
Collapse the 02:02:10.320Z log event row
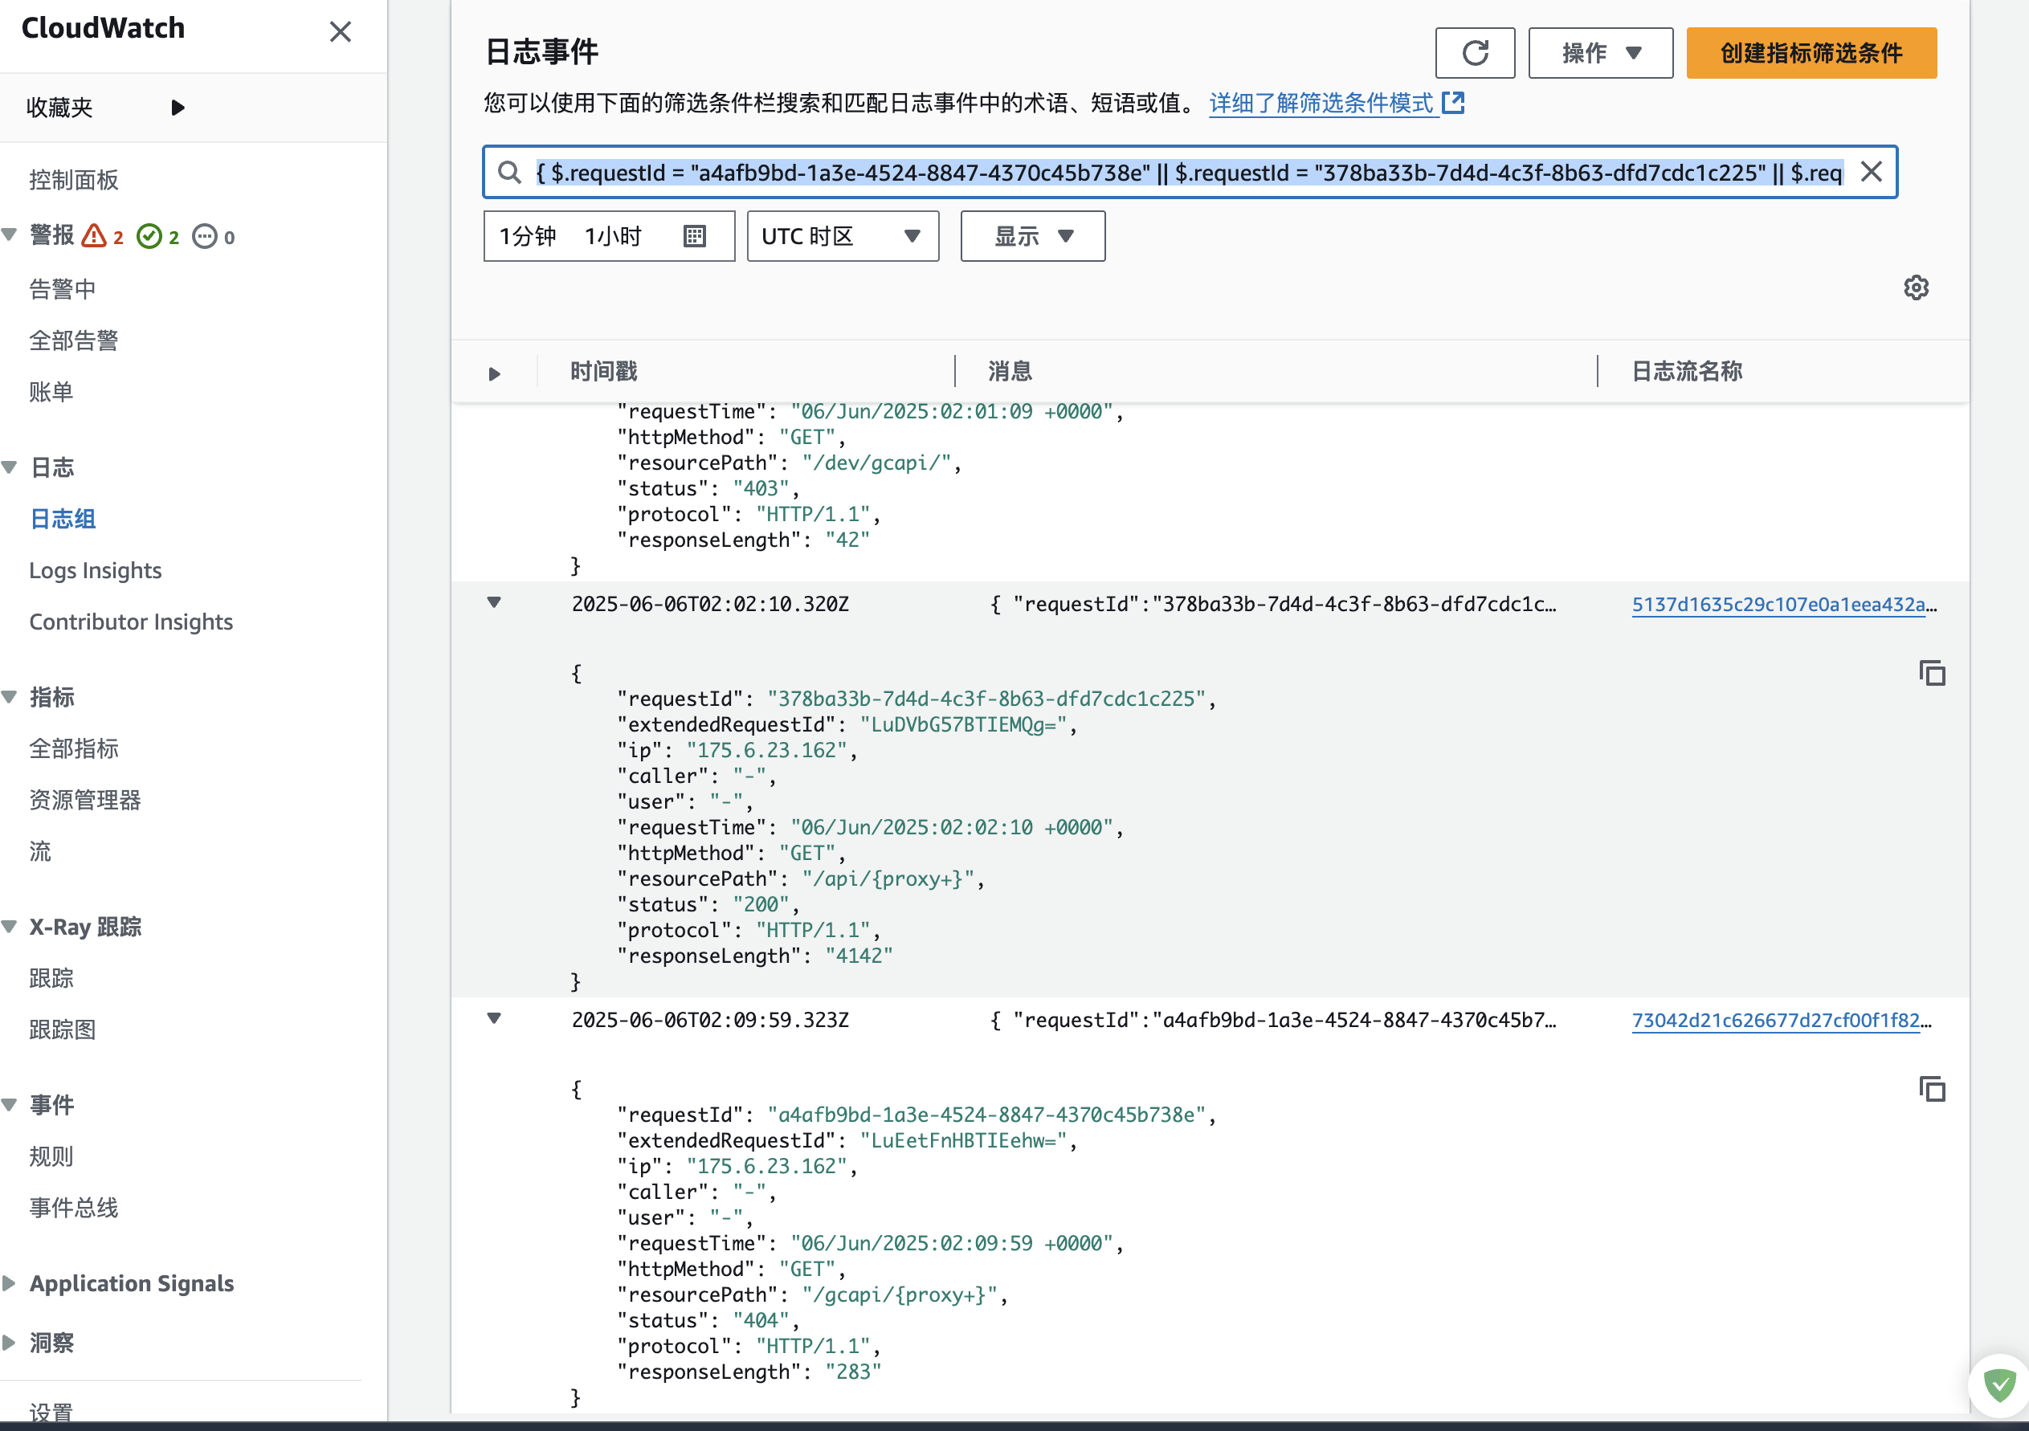494,603
